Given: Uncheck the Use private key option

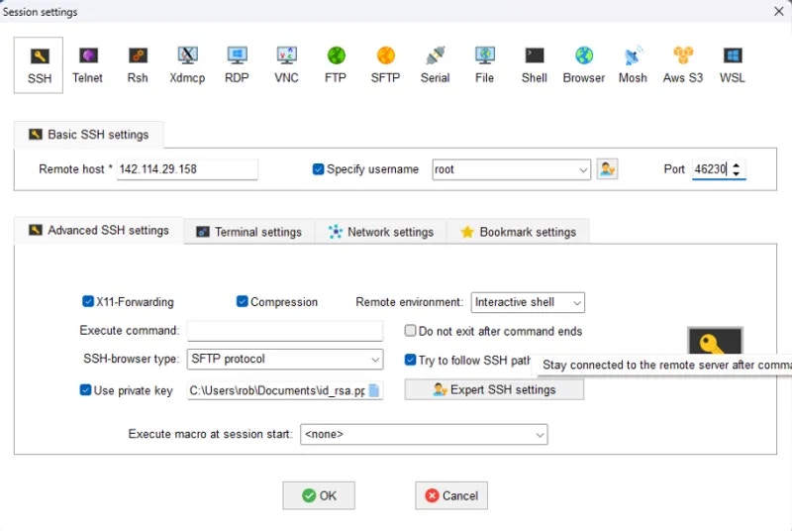Looking at the screenshot, I should click(85, 390).
